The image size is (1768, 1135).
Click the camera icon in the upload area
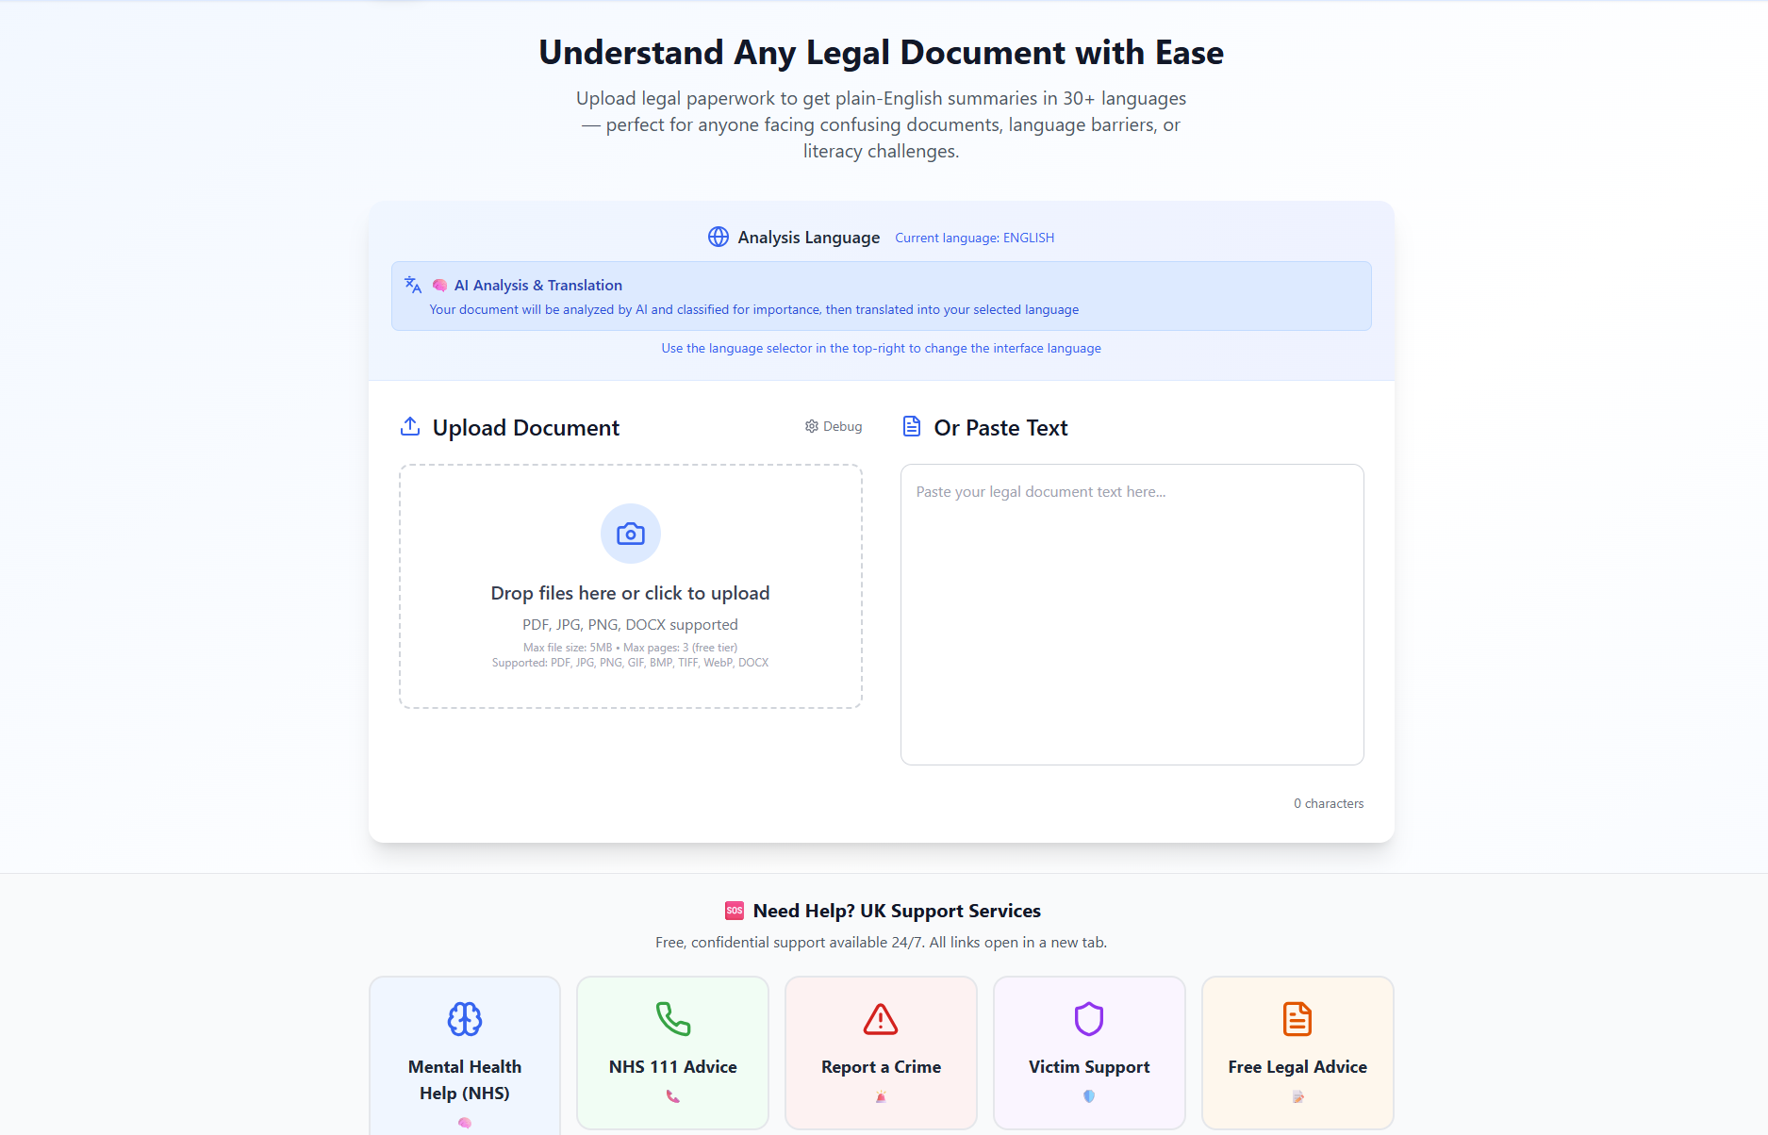coord(630,534)
